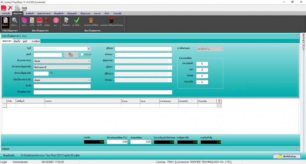This screenshot has width=306, height=164.
Task: Select the manage quotation document icon in ribbon
Action: pos(5,22)
